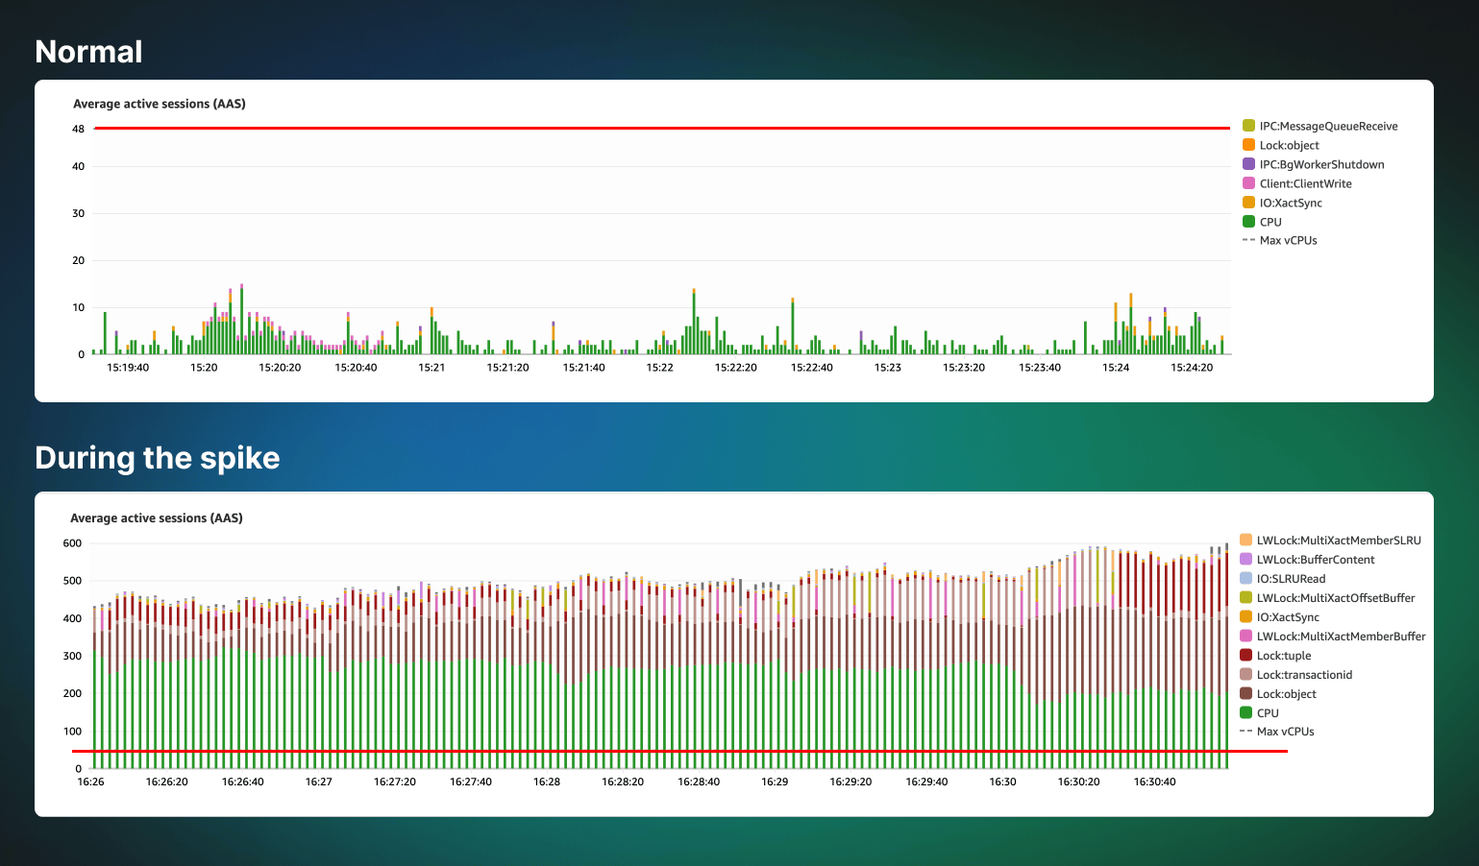Click the IO:XactSync swatch in spike legend
Screen dimensions: 1479x866
pos(1245,617)
